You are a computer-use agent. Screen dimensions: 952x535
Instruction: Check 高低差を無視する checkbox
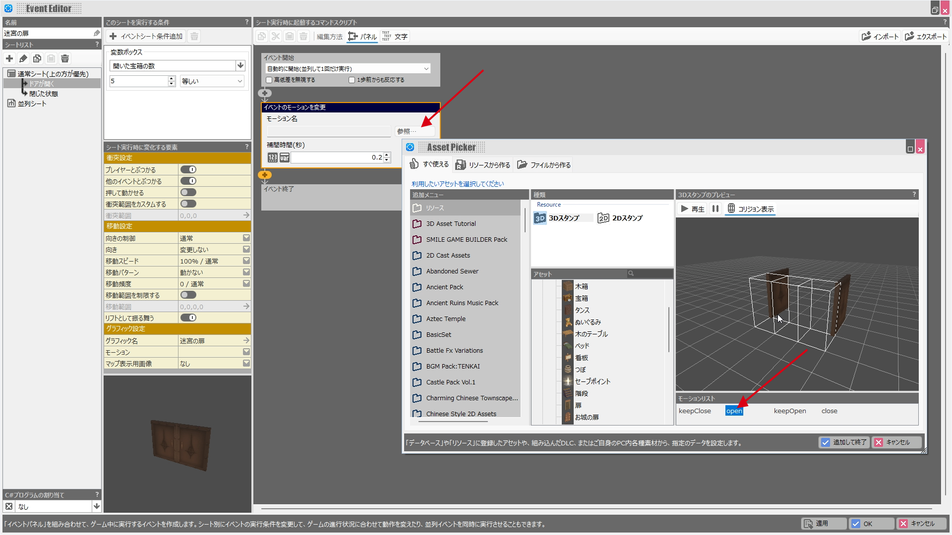click(x=269, y=80)
